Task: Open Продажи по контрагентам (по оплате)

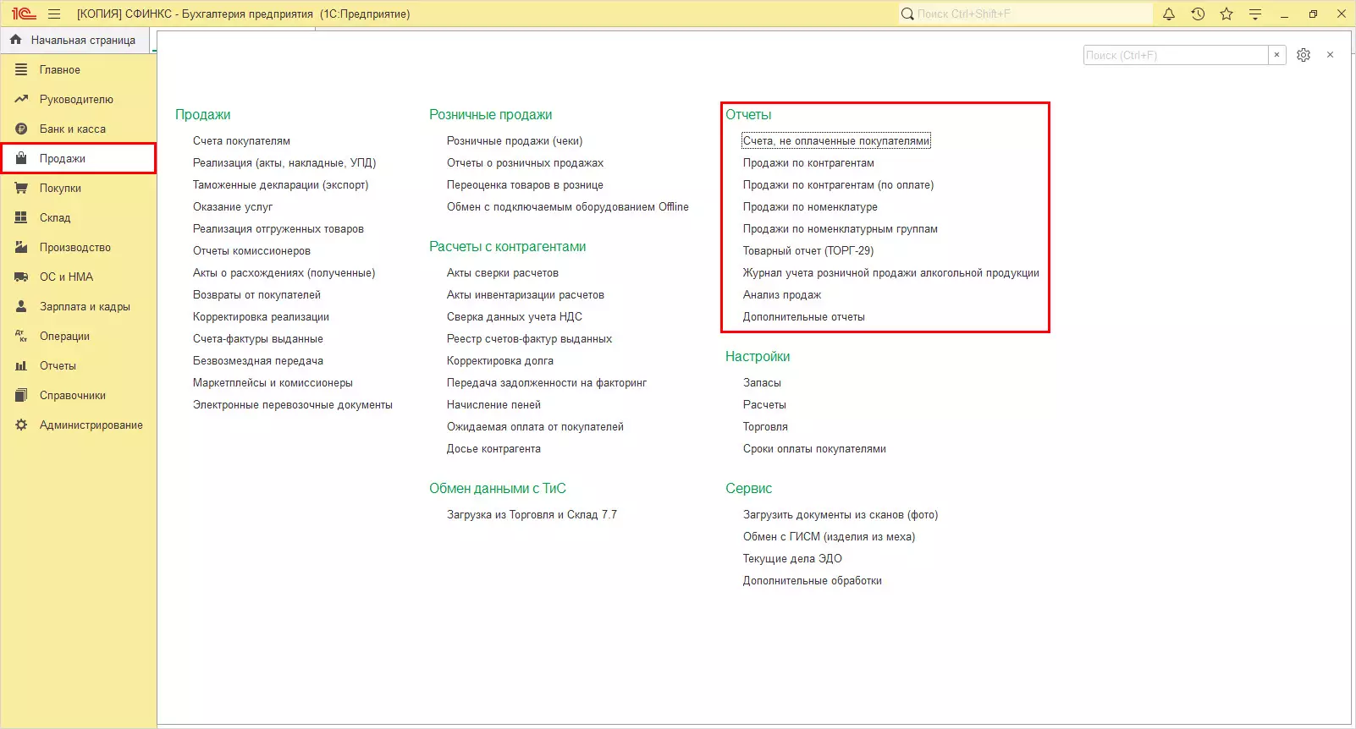Action: click(x=838, y=184)
